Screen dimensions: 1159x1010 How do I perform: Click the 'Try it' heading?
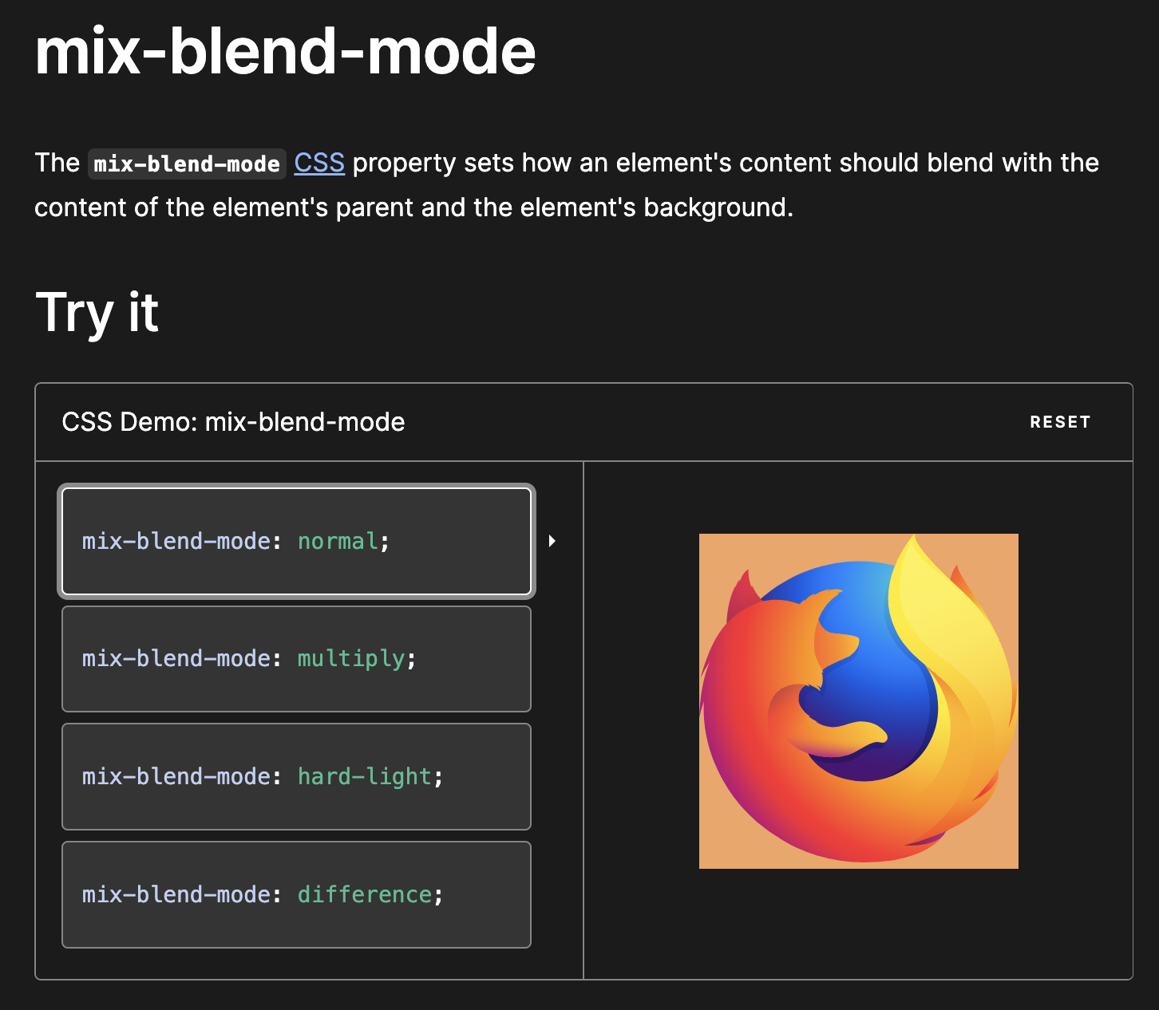pos(97,312)
